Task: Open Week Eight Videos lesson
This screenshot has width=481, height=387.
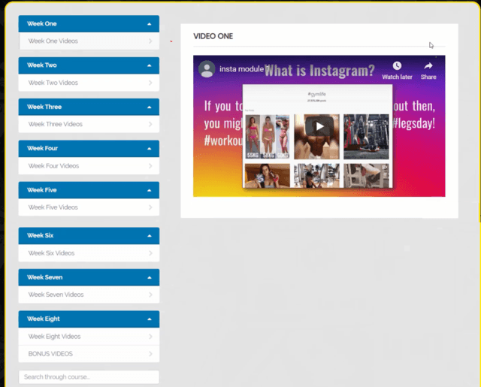Action: point(89,337)
